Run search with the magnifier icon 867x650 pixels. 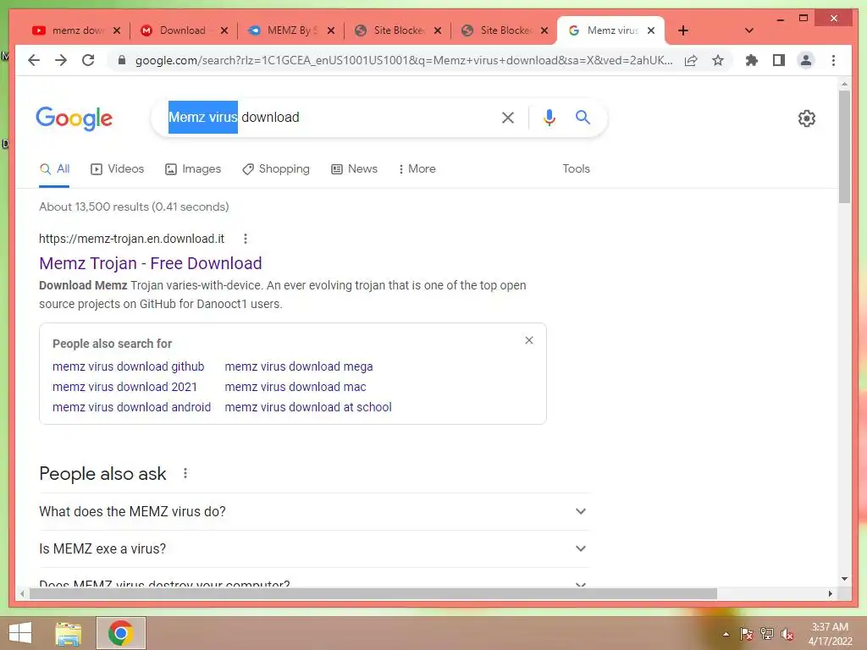583,117
